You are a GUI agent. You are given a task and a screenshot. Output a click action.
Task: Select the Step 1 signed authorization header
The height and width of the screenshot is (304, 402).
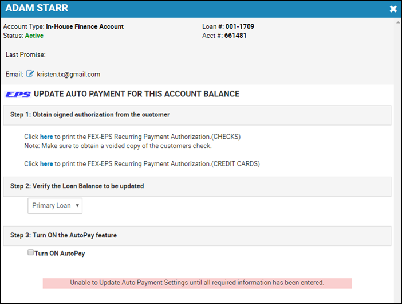197,115
